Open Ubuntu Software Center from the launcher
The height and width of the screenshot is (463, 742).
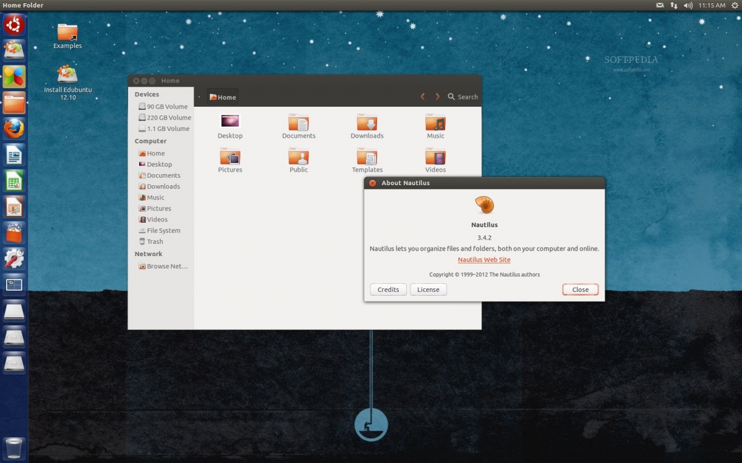coord(14,232)
